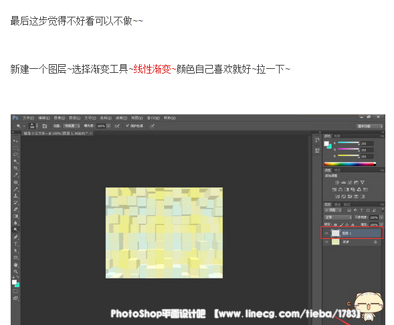Select the Path Selection tool
Viewport: 394px width, 325px height.
tap(15, 251)
